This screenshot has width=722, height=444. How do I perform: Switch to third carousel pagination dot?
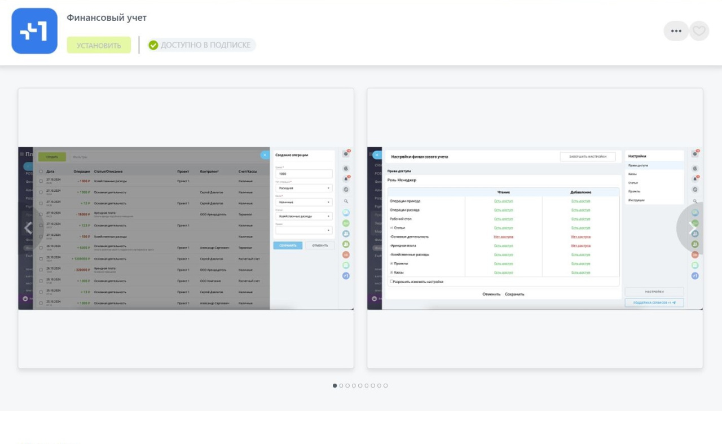347,386
